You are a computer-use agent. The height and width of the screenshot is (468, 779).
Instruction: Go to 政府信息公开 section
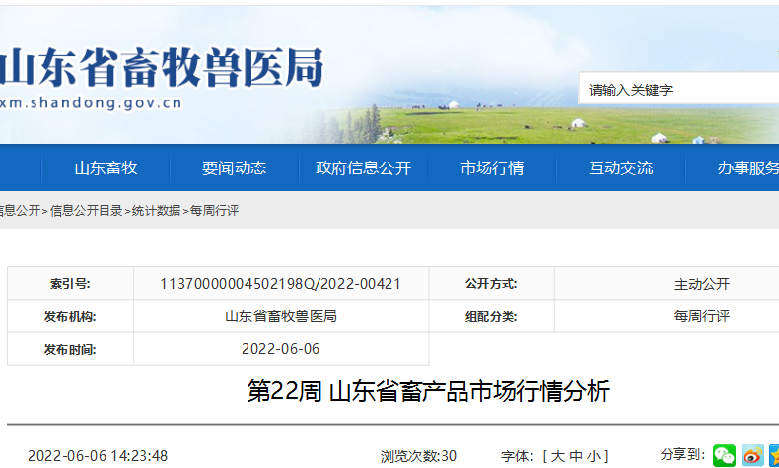[363, 168]
